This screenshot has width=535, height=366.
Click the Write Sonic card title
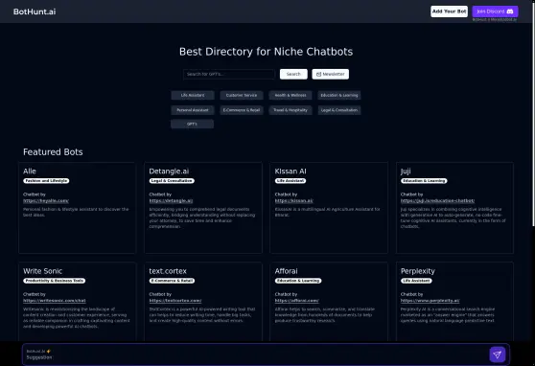tap(42, 271)
